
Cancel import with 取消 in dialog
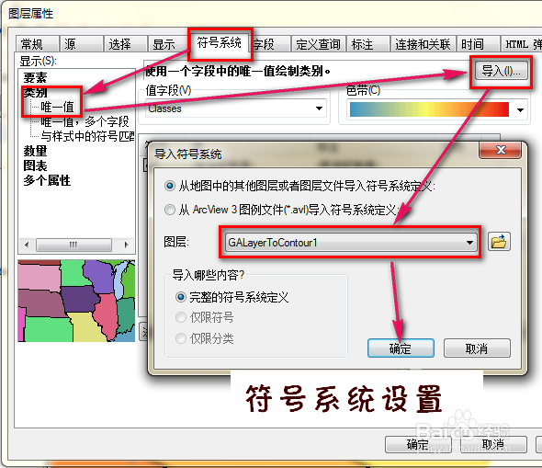477,348
